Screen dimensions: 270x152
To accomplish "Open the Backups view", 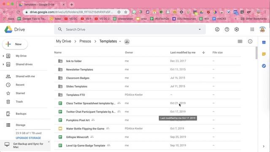I will point(21,114).
